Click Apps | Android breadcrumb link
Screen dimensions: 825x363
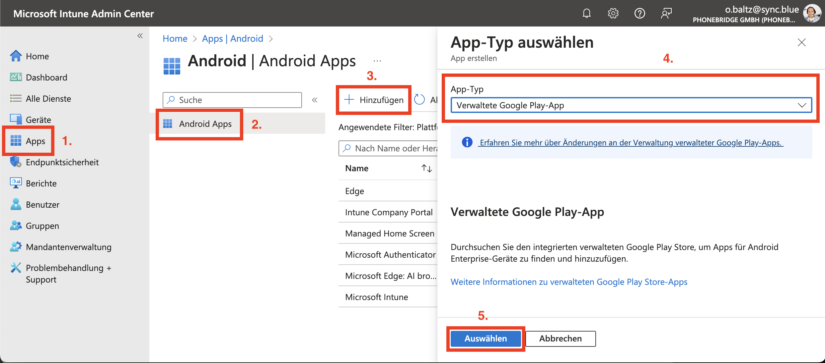233,39
